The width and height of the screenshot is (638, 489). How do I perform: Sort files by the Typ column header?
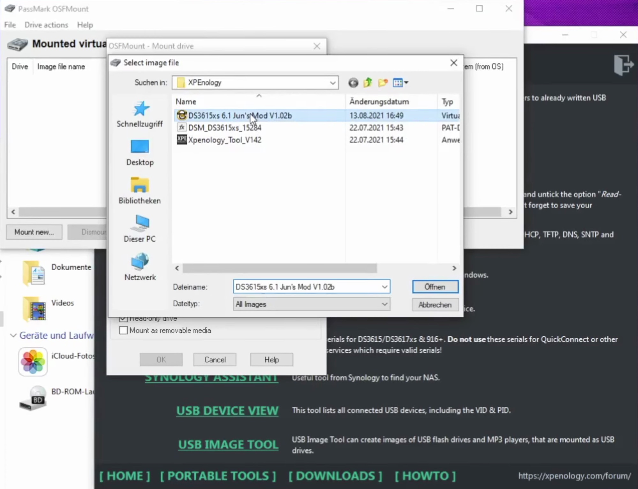pyautogui.click(x=449, y=102)
